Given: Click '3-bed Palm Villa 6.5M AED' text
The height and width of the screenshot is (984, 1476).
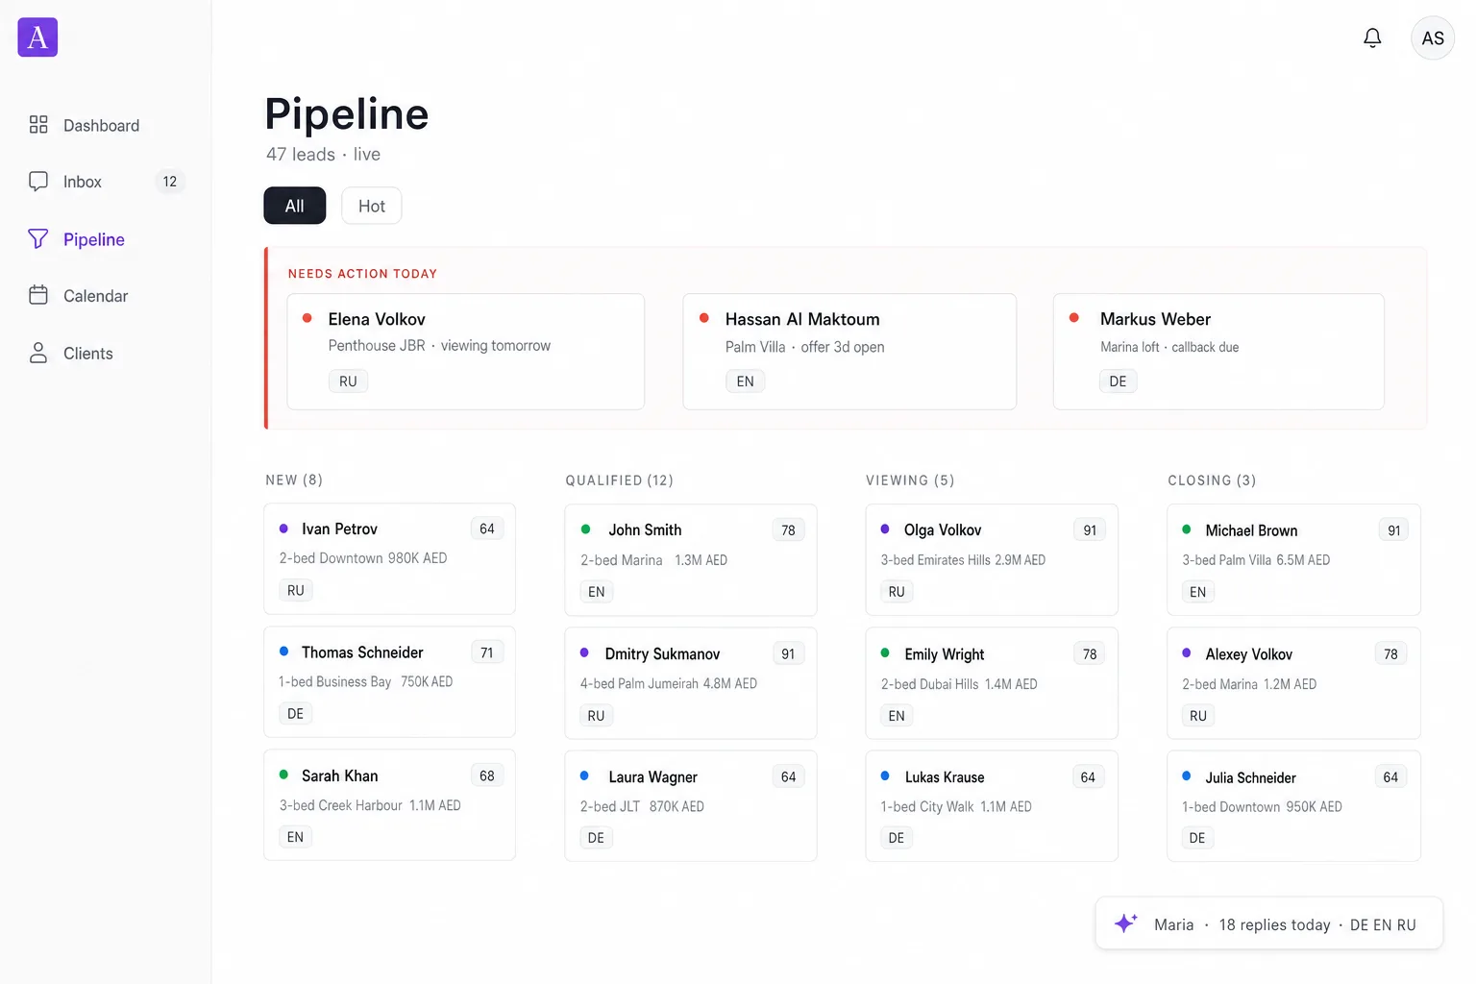Looking at the screenshot, I should (1256, 560).
